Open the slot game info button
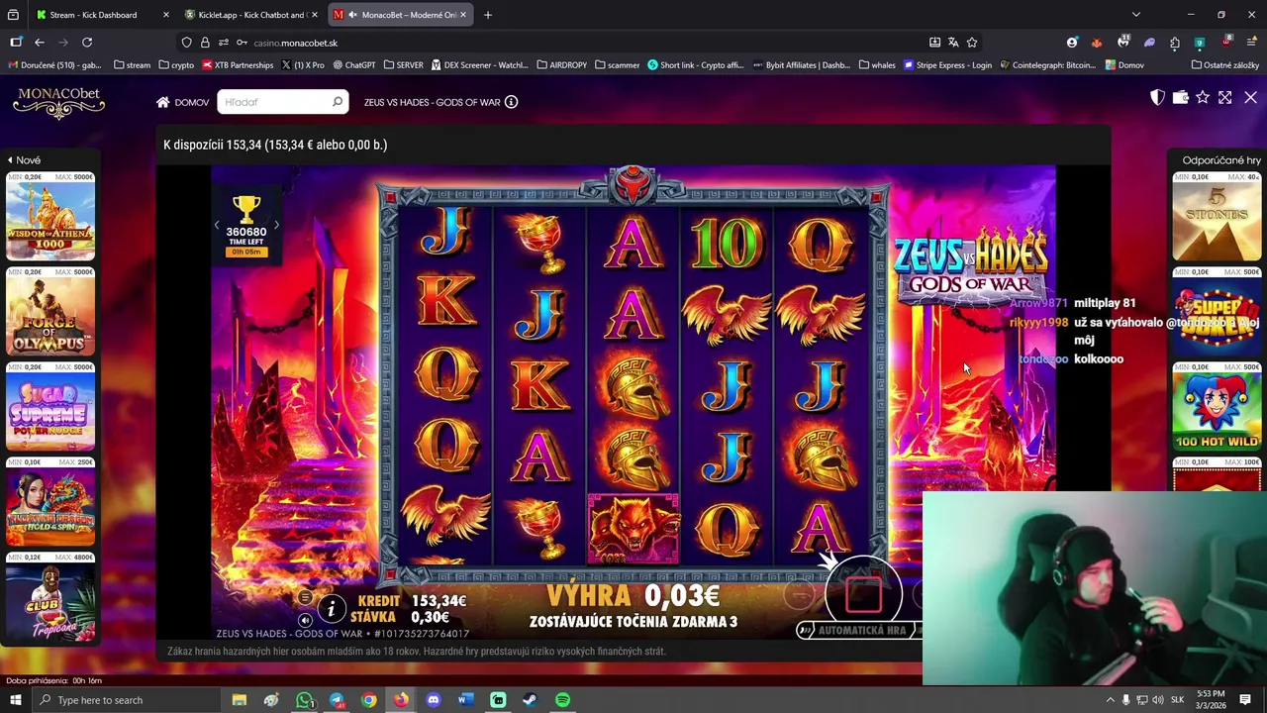 click(x=332, y=608)
